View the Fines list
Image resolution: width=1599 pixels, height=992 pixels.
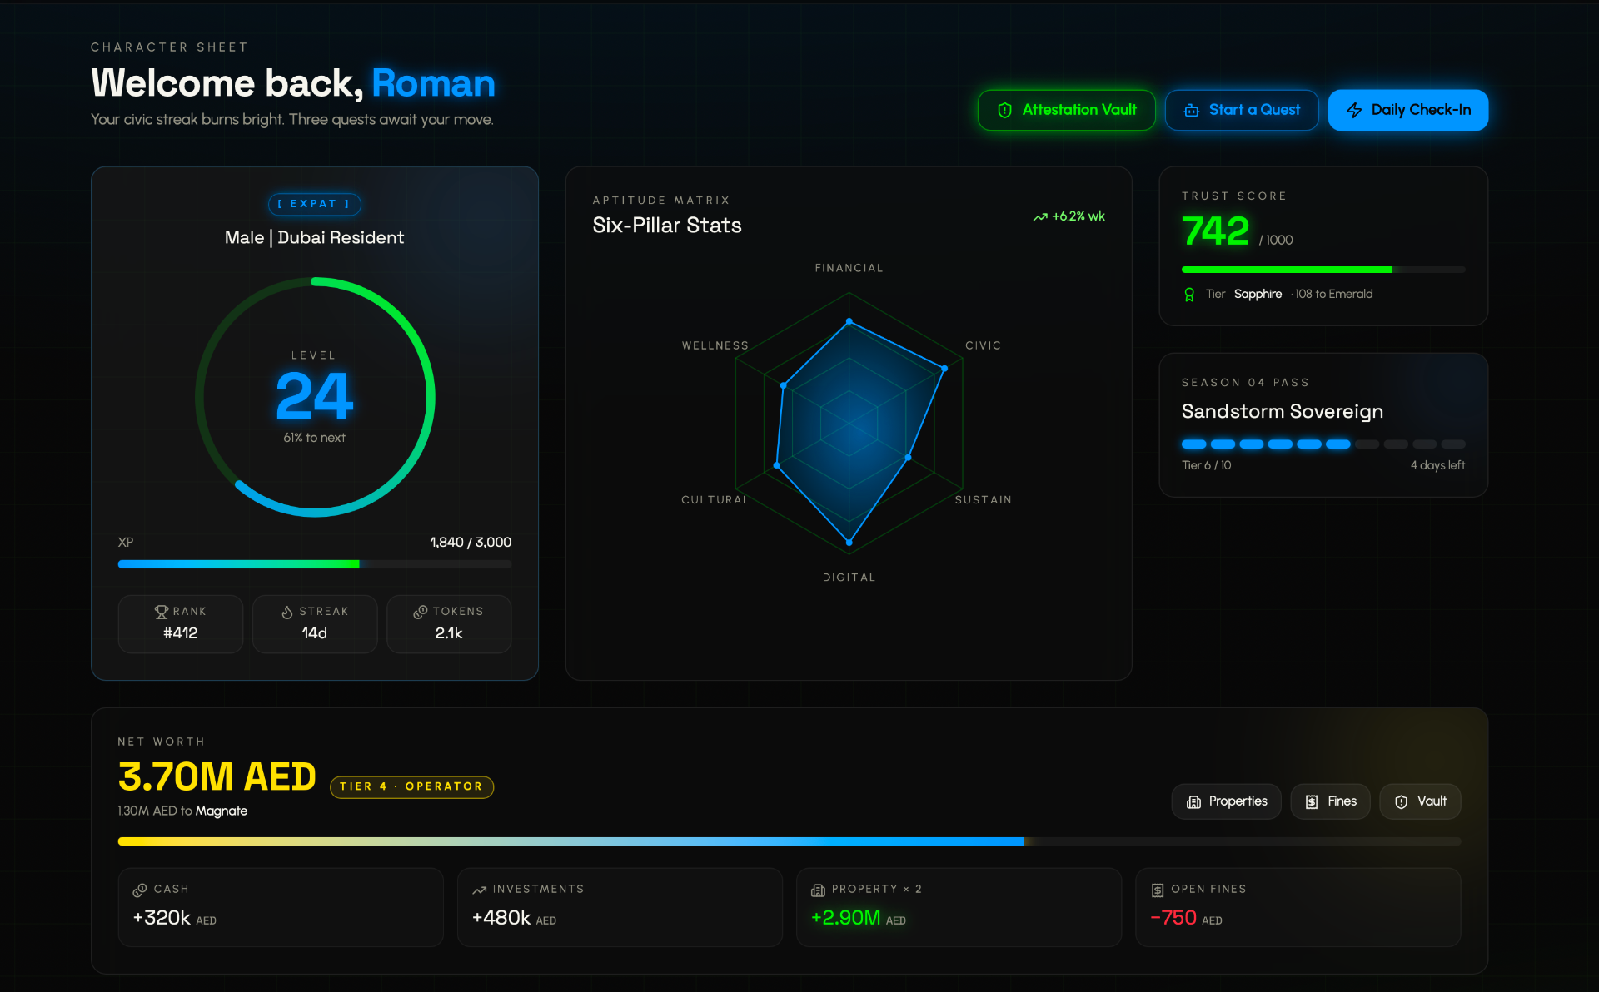(1330, 801)
